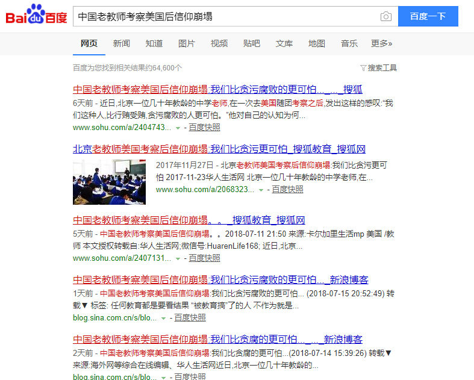The width and height of the screenshot is (474, 380).
Task: Open the 文库 tab
Action: coord(284,43)
